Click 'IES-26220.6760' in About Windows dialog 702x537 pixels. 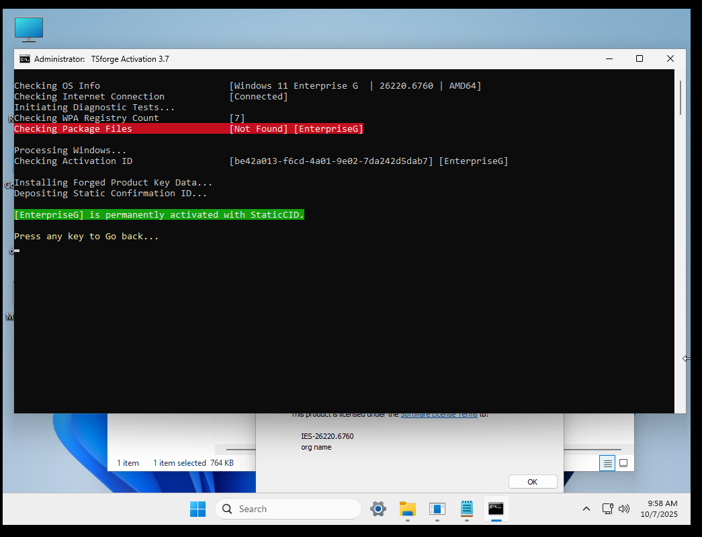327,436
